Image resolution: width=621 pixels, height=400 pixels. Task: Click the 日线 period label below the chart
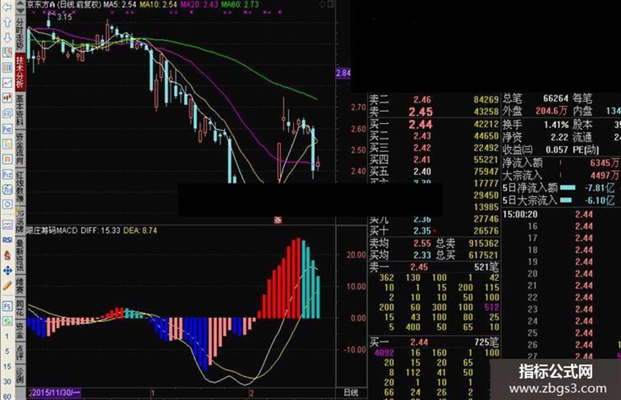pyautogui.click(x=350, y=393)
